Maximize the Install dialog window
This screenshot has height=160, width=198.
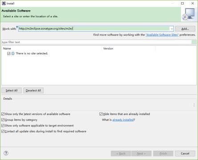[182, 3]
